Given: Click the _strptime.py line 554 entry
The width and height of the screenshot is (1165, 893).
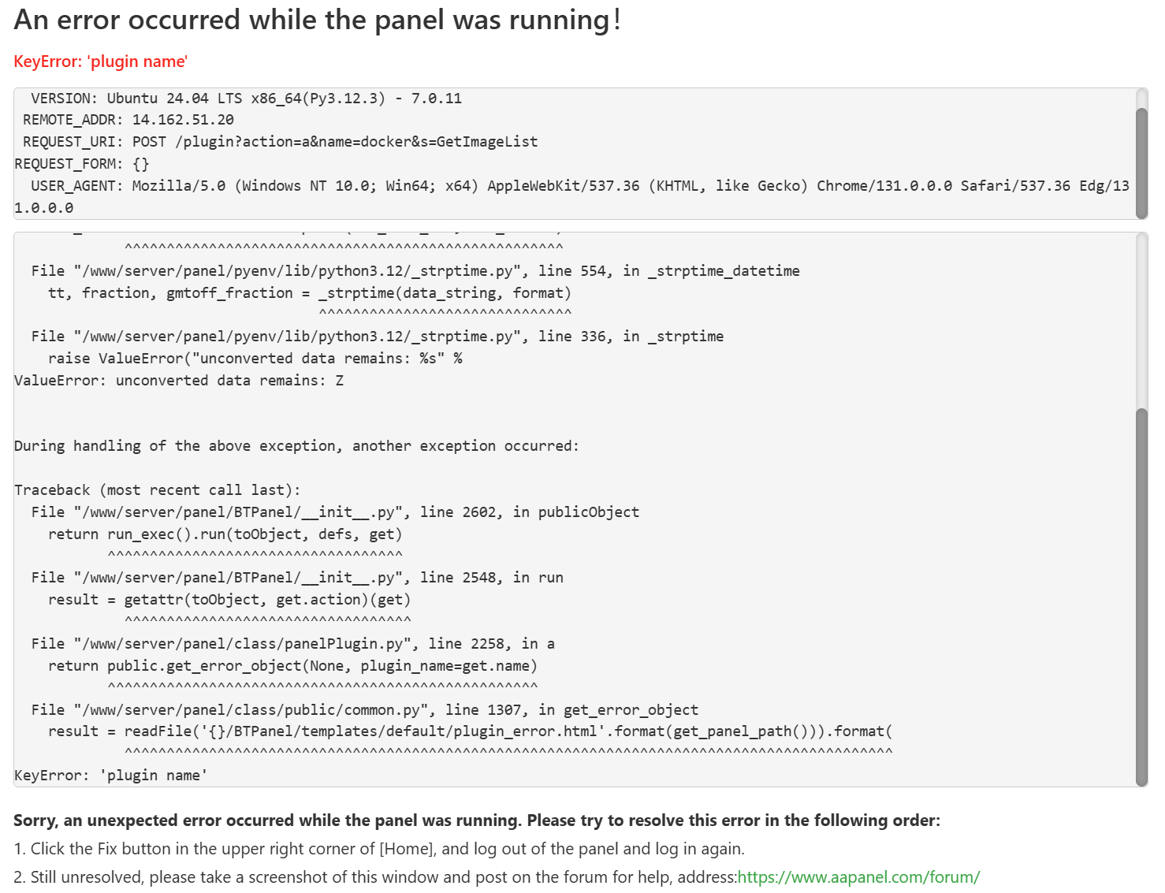Looking at the screenshot, I should [415, 271].
